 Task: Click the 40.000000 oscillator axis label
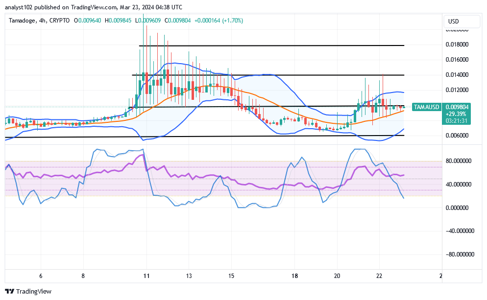(x=459, y=185)
